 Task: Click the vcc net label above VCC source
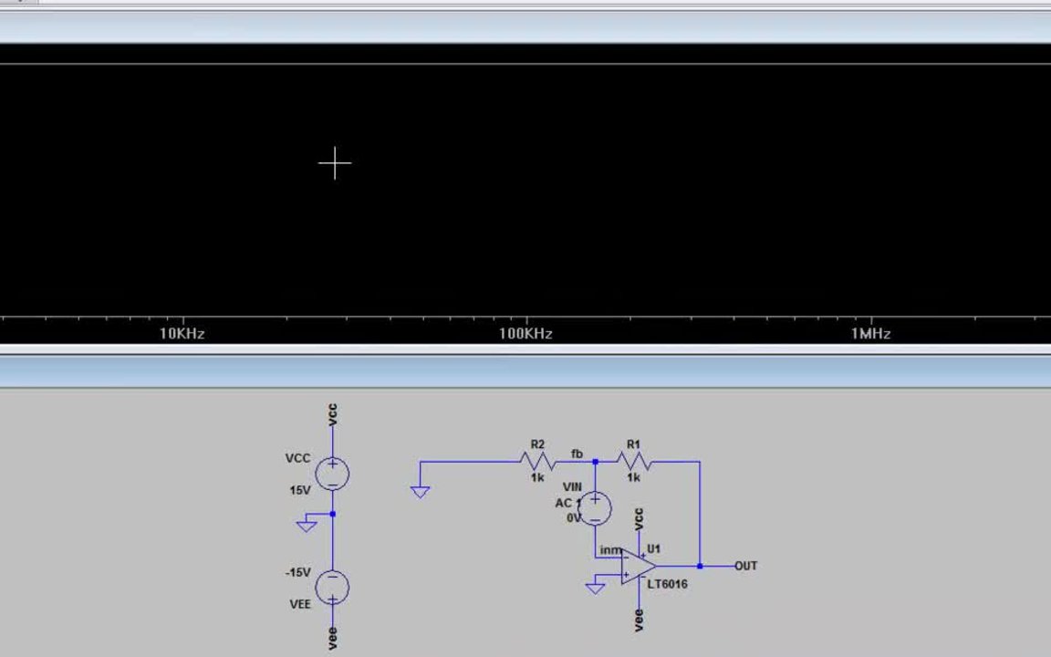[332, 414]
